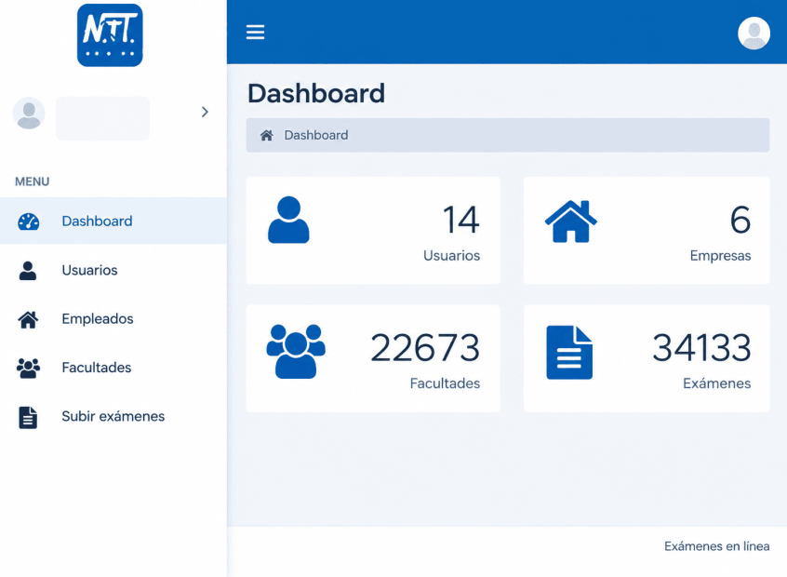787x577 pixels.
Task: Click the Usuarios card label
Action: tap(452, 256)
